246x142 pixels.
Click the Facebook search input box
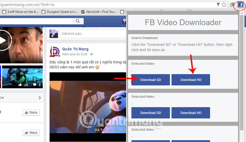pyautogui.click(x=36, y=21)
